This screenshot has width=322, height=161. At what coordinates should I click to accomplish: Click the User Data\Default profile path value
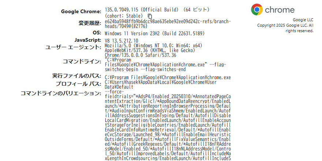(161, 85)
